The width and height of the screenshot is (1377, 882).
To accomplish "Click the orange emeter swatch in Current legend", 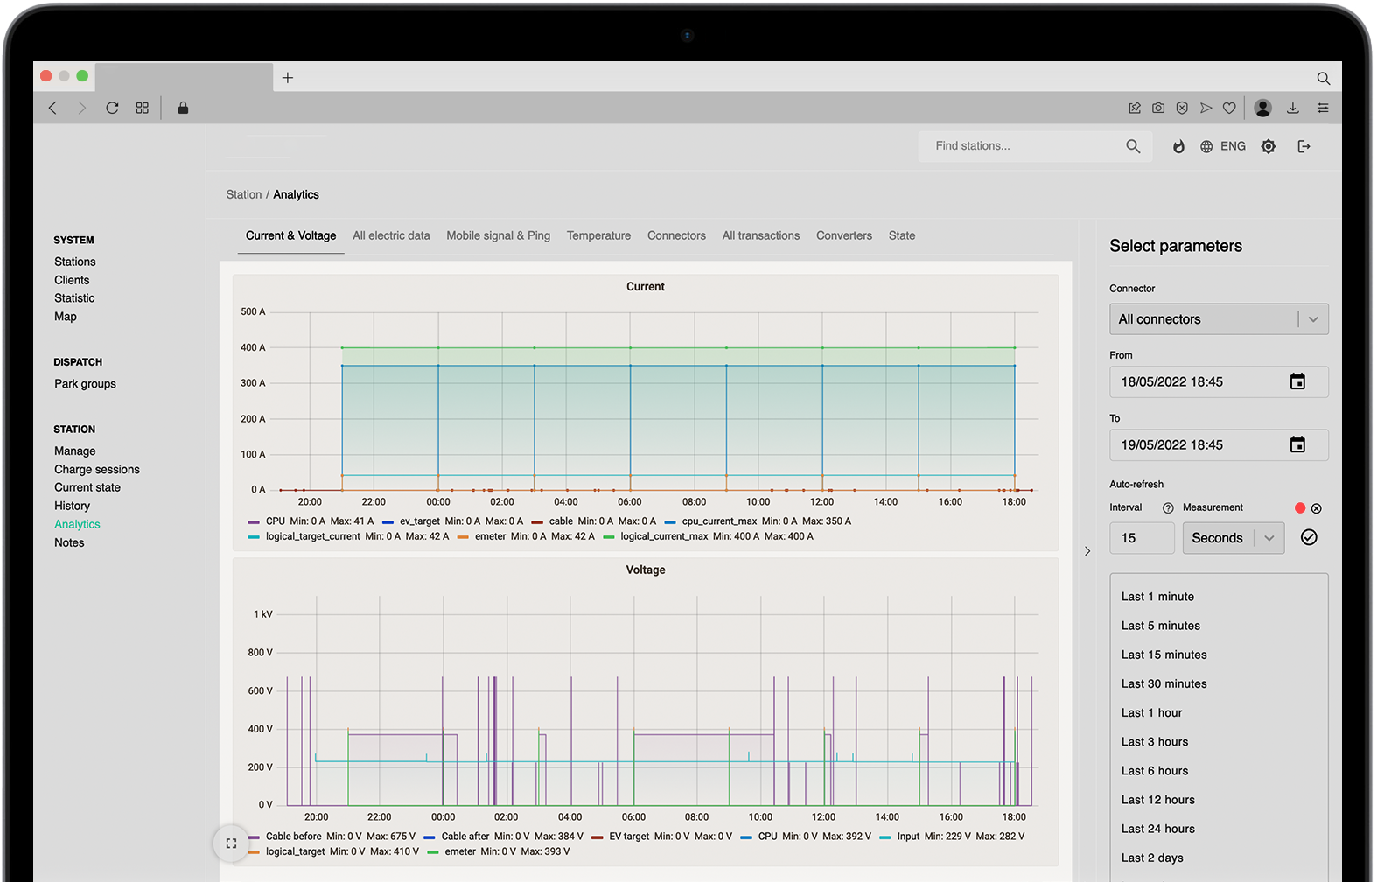I will [463, 538].
